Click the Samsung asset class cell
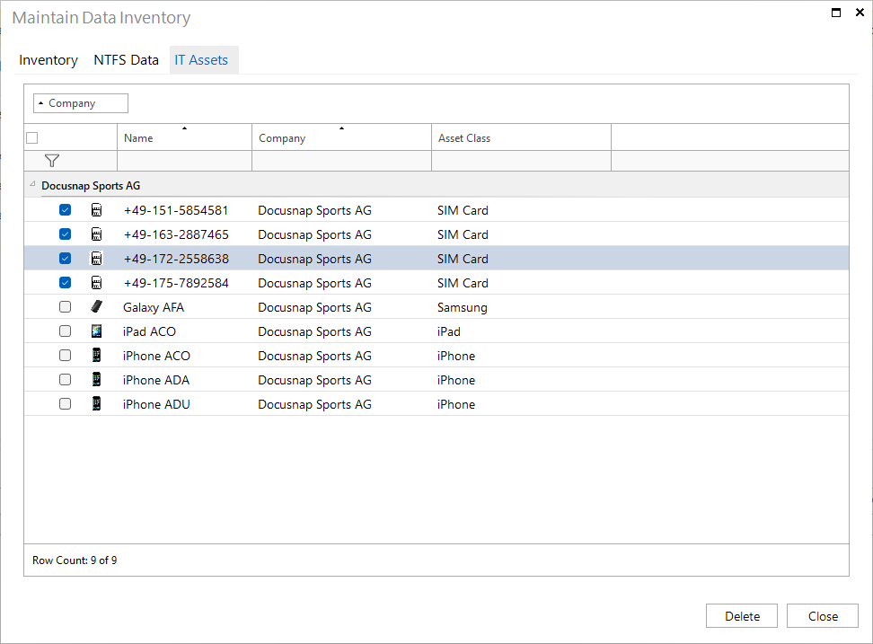The image size is (873, 644). pyautogui.click(x=463, y=308)
